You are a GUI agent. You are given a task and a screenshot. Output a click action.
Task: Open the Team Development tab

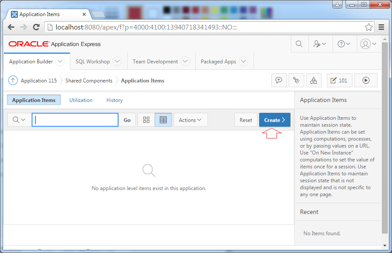coord(155,62)
